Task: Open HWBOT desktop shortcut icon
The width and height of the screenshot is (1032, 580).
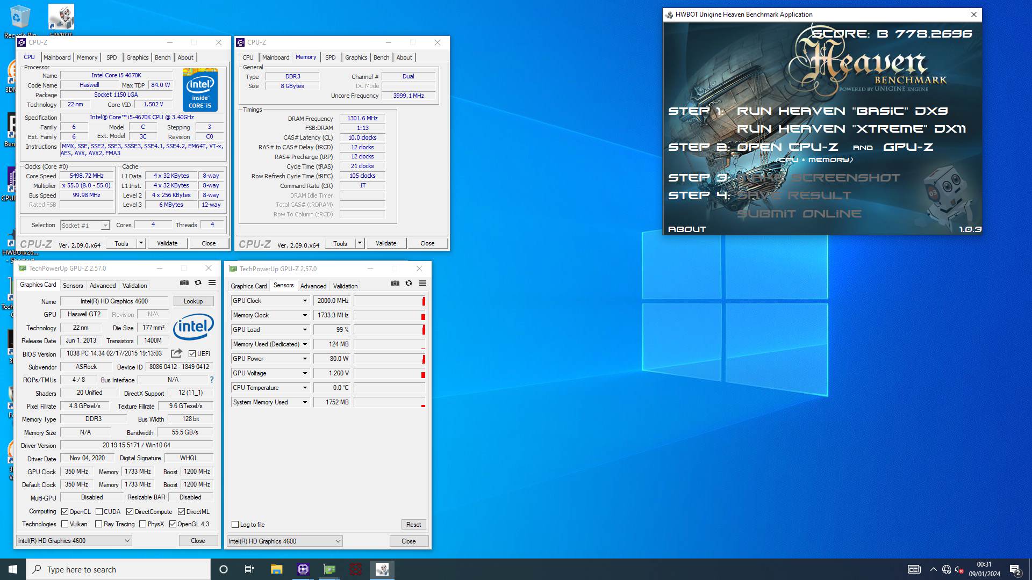Action: click(61, 21)
